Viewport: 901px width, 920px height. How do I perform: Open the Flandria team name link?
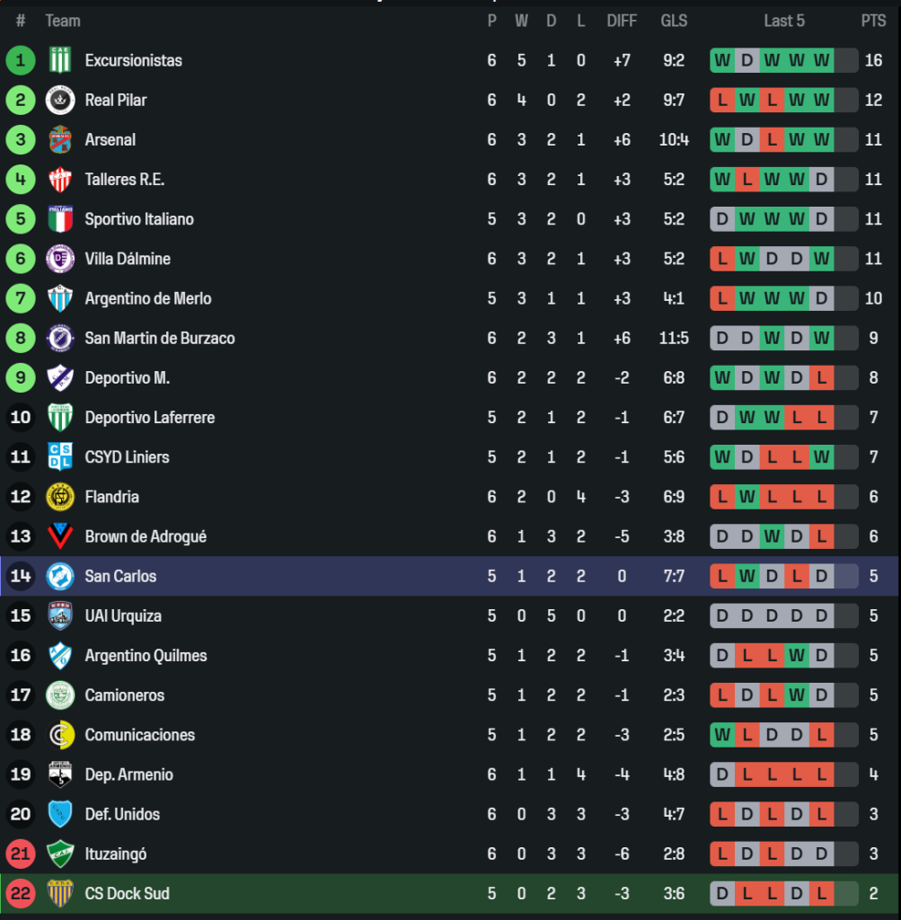[x=112, y=497]
